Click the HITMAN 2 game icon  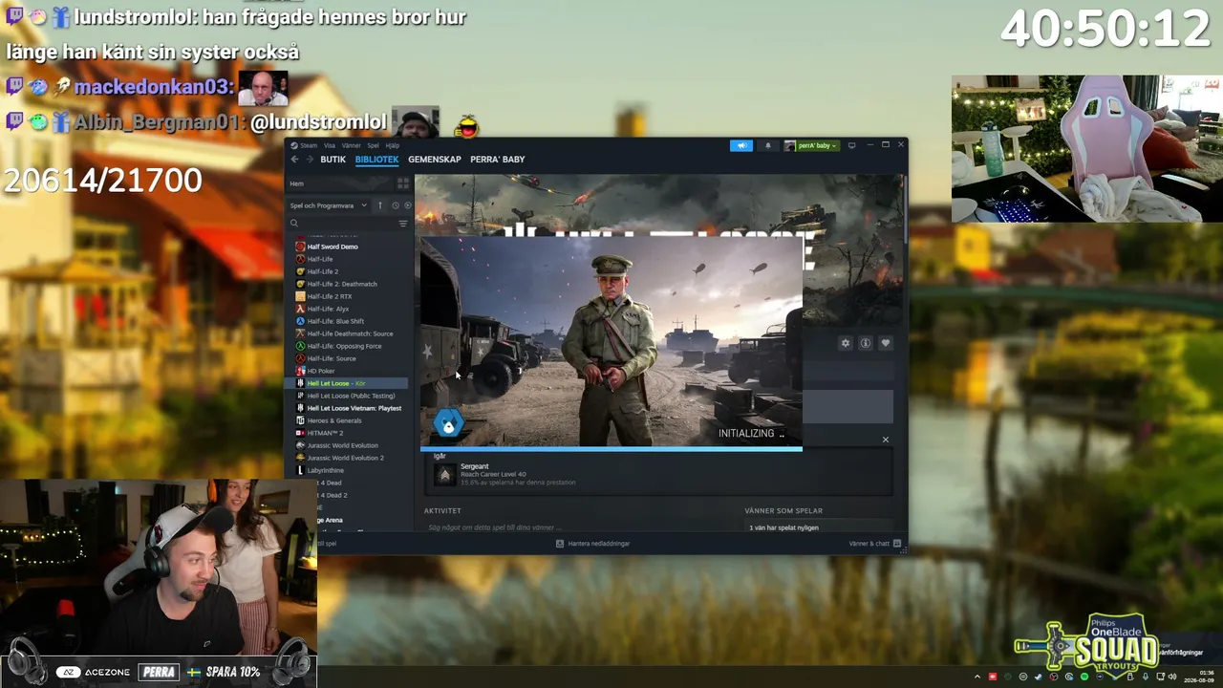point(300,433)
